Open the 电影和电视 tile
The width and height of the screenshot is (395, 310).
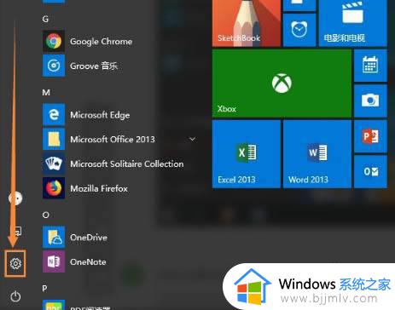click(353, 23)
